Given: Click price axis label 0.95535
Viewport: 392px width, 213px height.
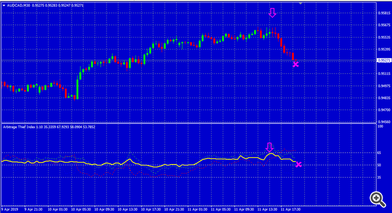Looking at the screenshot, I should click(x=385, y=37).
